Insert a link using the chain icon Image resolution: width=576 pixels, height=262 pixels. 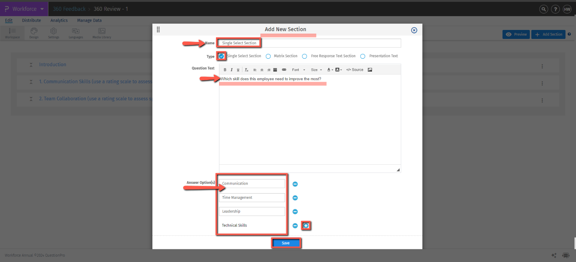(284, 70)
